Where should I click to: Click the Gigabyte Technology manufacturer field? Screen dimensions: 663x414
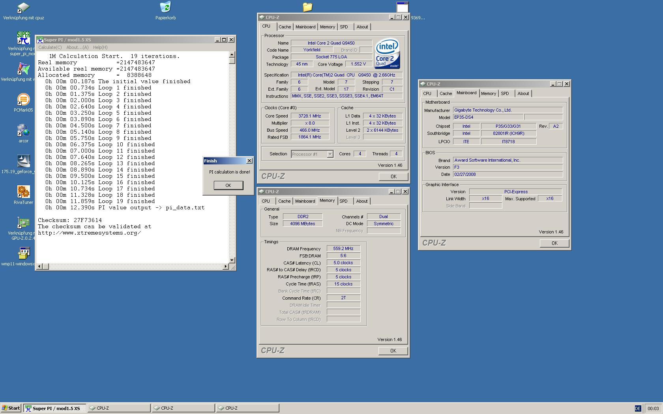tap(508, 110)
